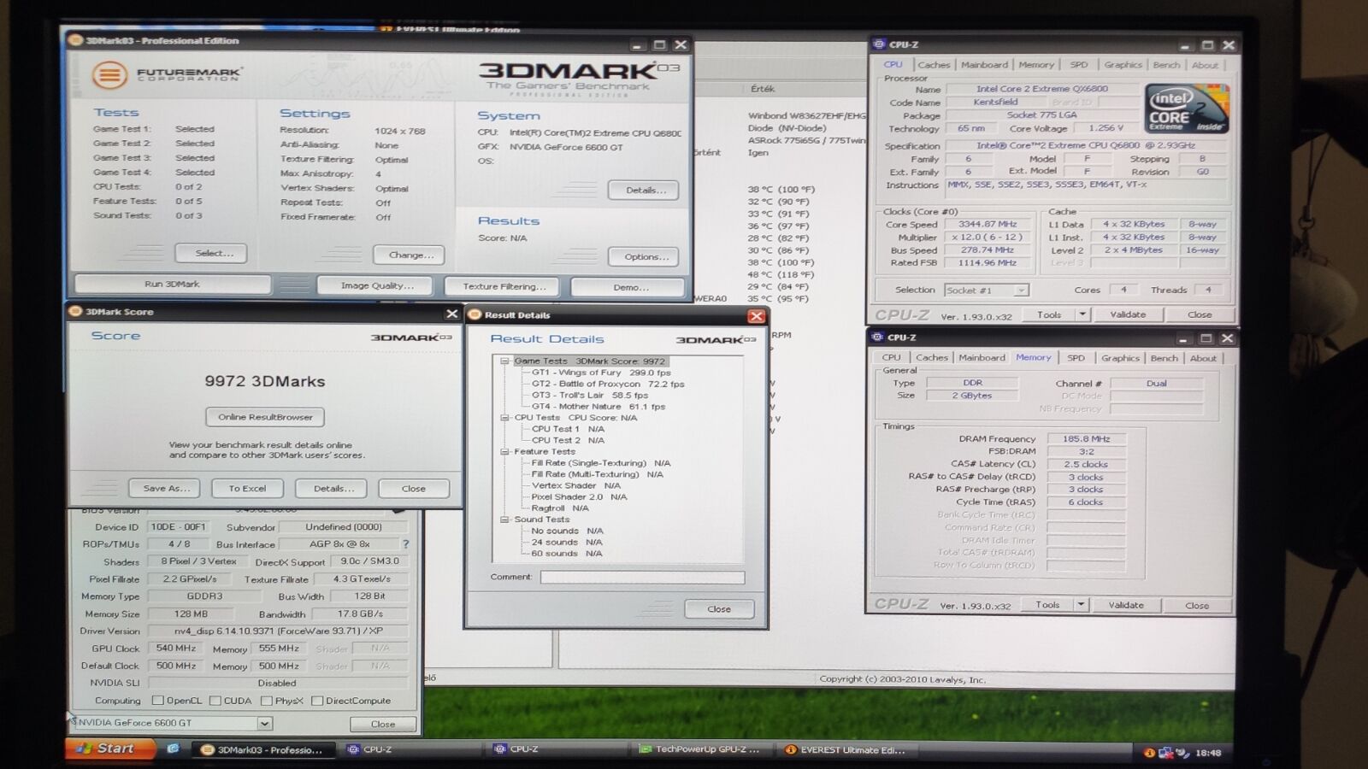Close the Result Details dialog with red X

tap(756, 316)
